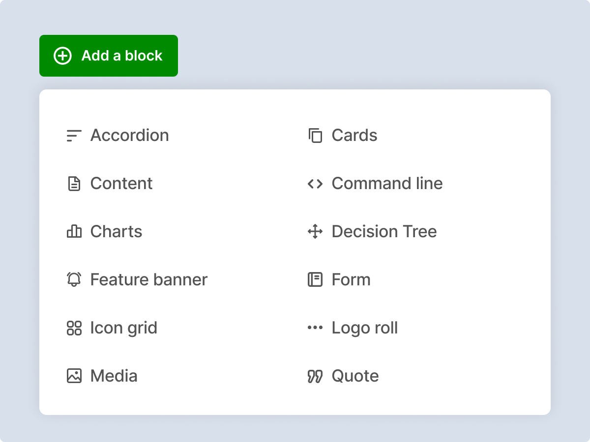Select the Decision Tree block label
The width and height of the screenshot is (590, 442).
pyautogui.click(x=384, y=231)
